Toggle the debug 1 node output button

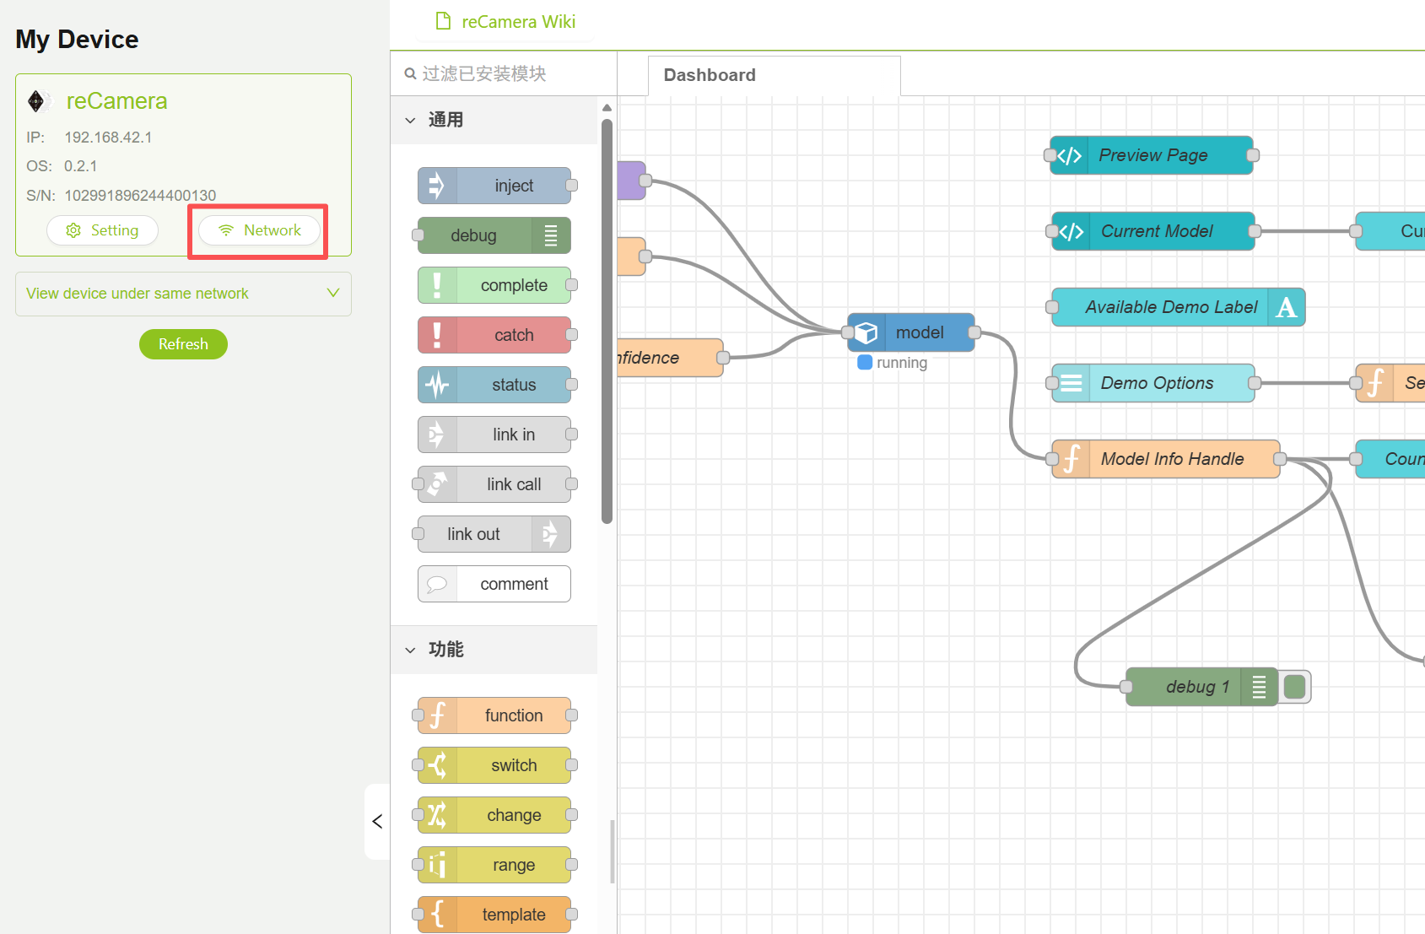click(1294, 687)
